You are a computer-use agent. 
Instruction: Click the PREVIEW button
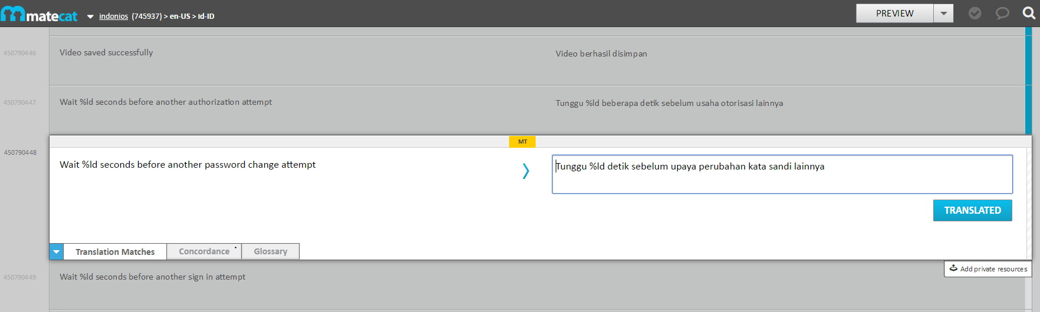pyautogui.click(x=894, y=13)
